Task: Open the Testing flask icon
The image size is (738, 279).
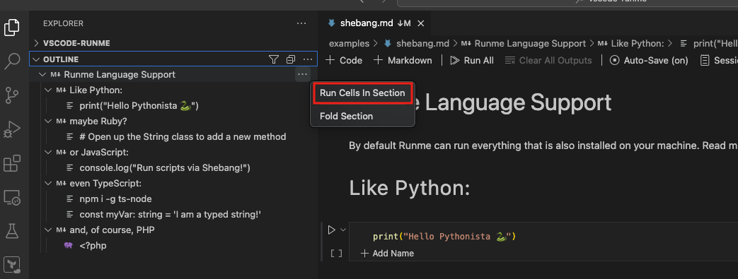Action: tap(12, 231)
